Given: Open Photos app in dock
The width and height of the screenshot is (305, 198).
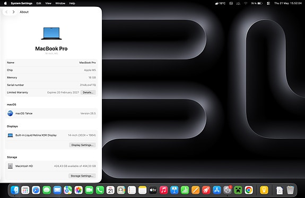Looking at the screenshot, I should (79, 190).
